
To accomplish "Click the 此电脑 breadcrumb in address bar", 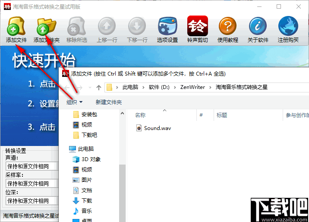I will pyautogui.click(x=130, y=87).
